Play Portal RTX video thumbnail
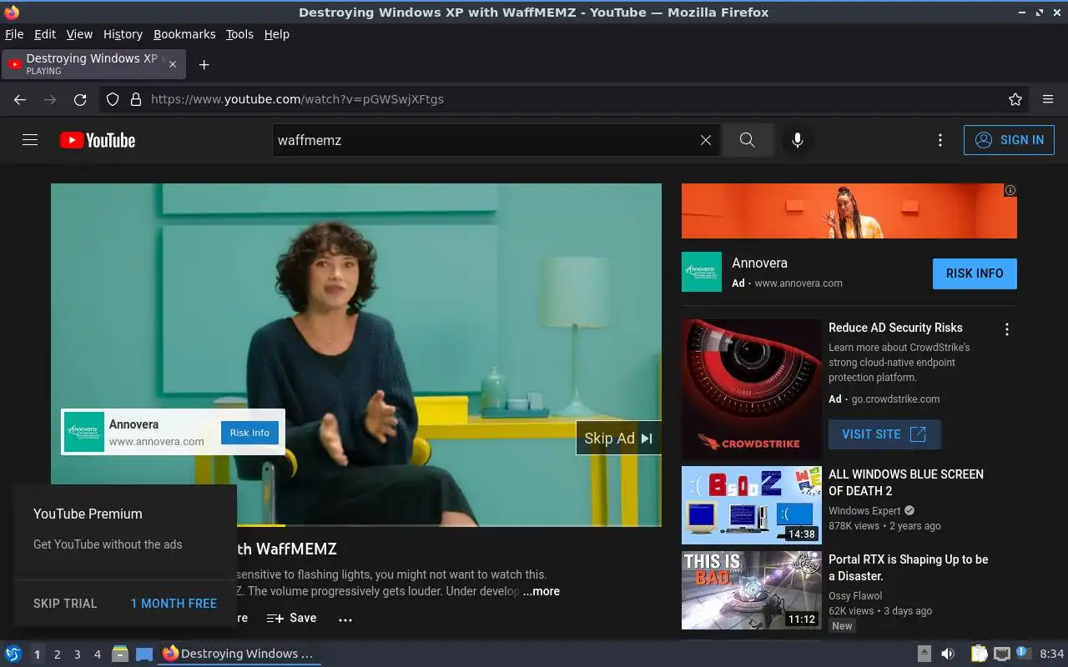Screen dimensions: 1068x667 pyautogui.click(x=752, y=590)
